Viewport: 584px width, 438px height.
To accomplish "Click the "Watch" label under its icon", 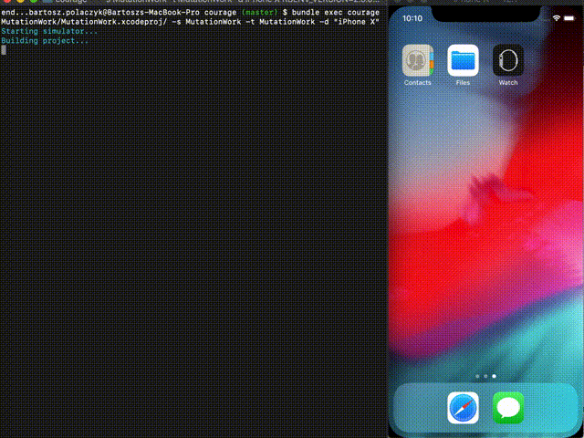I will (508, 83).
